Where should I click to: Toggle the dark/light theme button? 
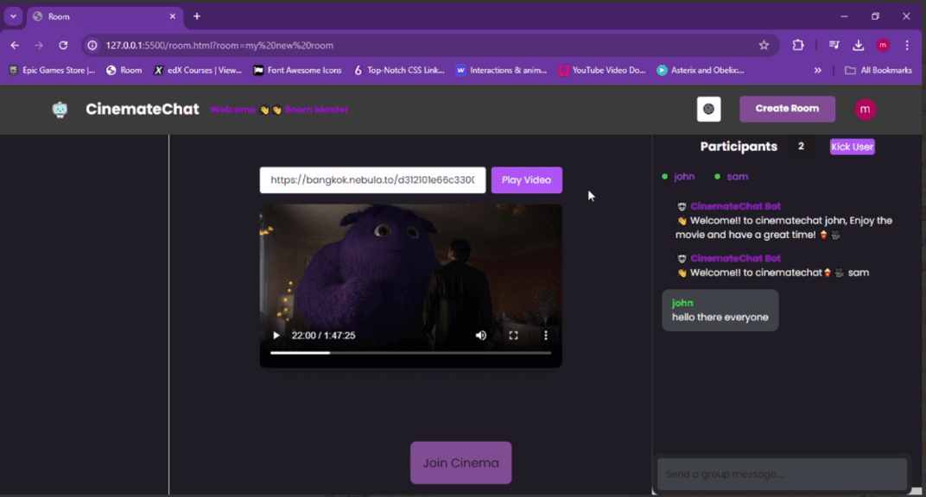coord(708,109)
